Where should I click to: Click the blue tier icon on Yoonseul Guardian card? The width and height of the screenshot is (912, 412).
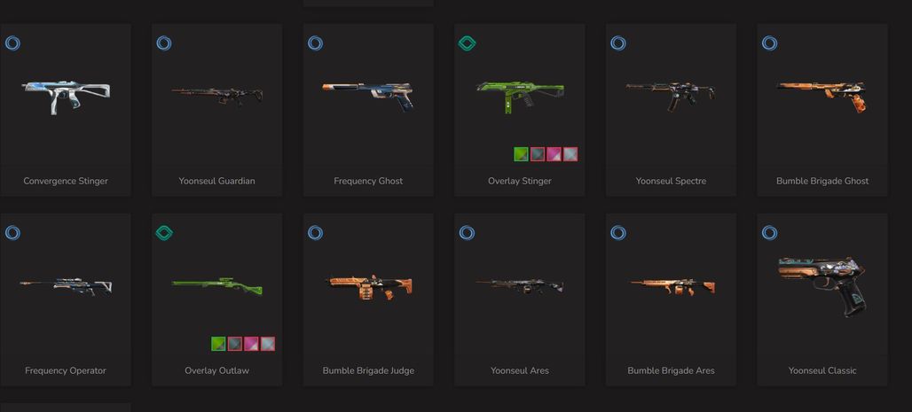point(164,43)
